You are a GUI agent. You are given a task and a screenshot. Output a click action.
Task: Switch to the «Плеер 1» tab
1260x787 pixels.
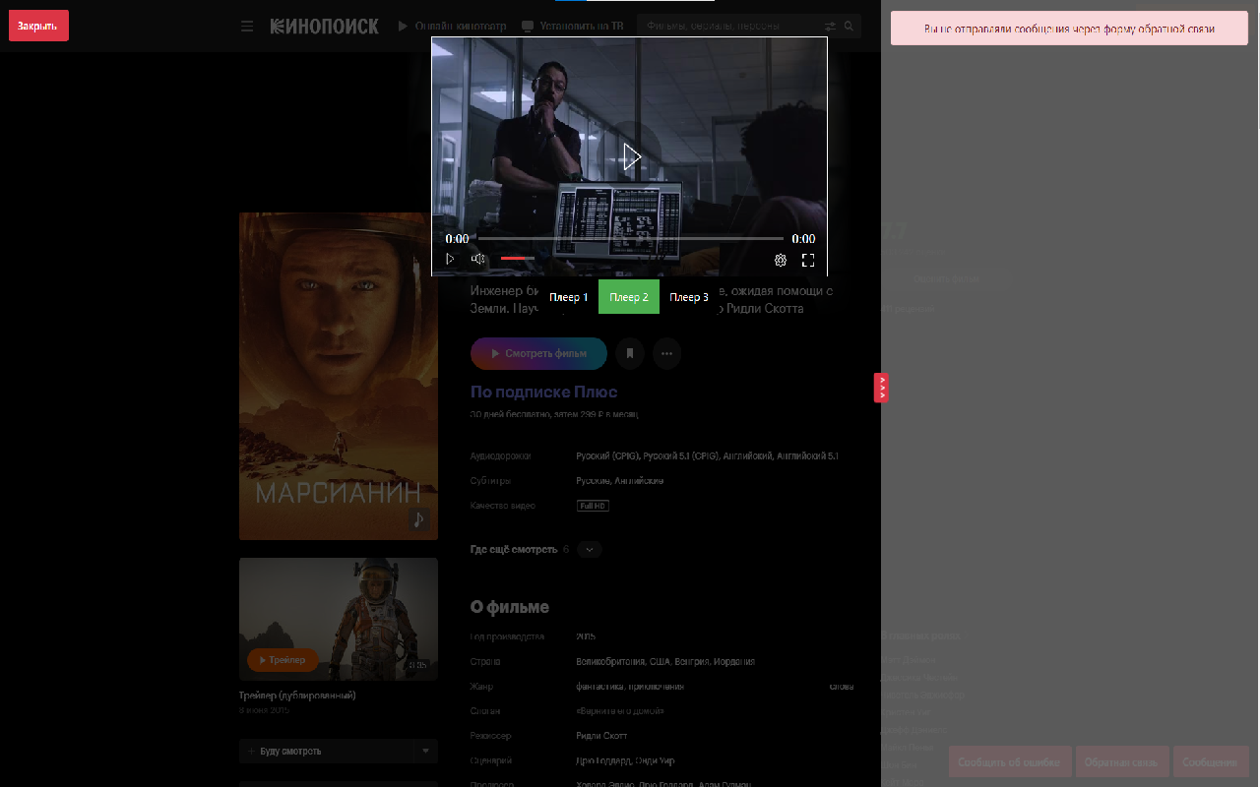(x=569, y=296)
